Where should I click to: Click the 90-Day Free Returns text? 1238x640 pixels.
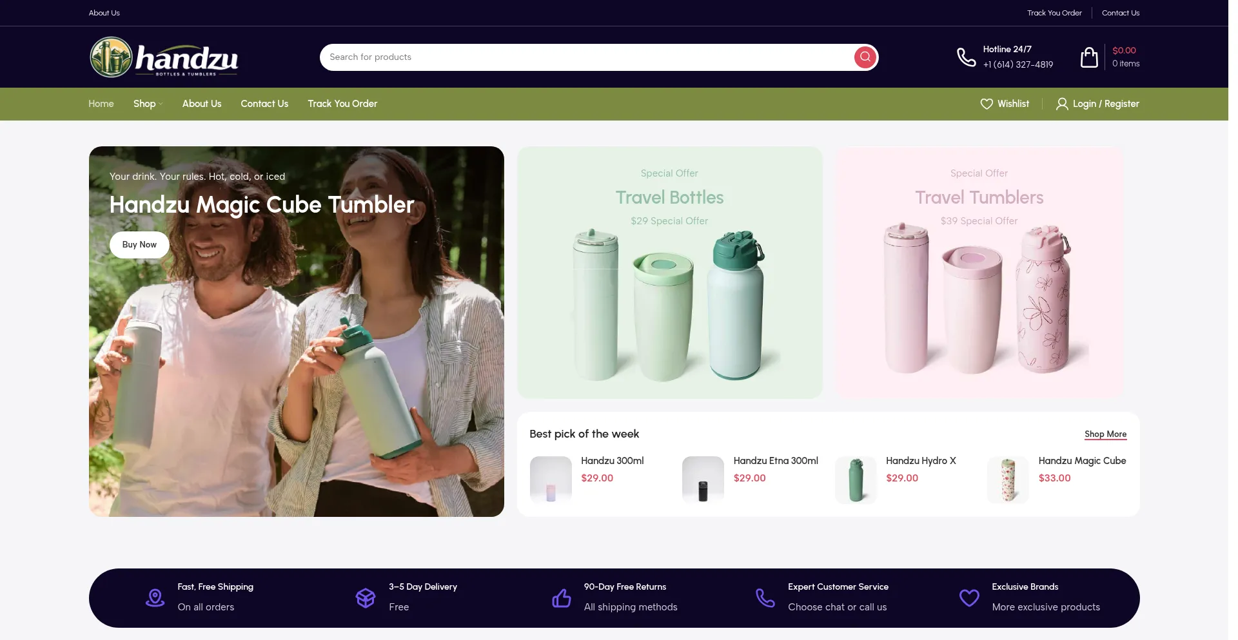[625, 587]
